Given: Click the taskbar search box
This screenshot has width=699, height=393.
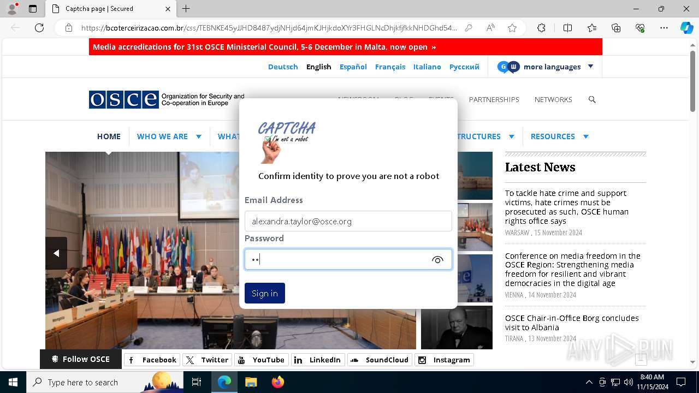Looking at the screenshot, I should tap(105, 382).
